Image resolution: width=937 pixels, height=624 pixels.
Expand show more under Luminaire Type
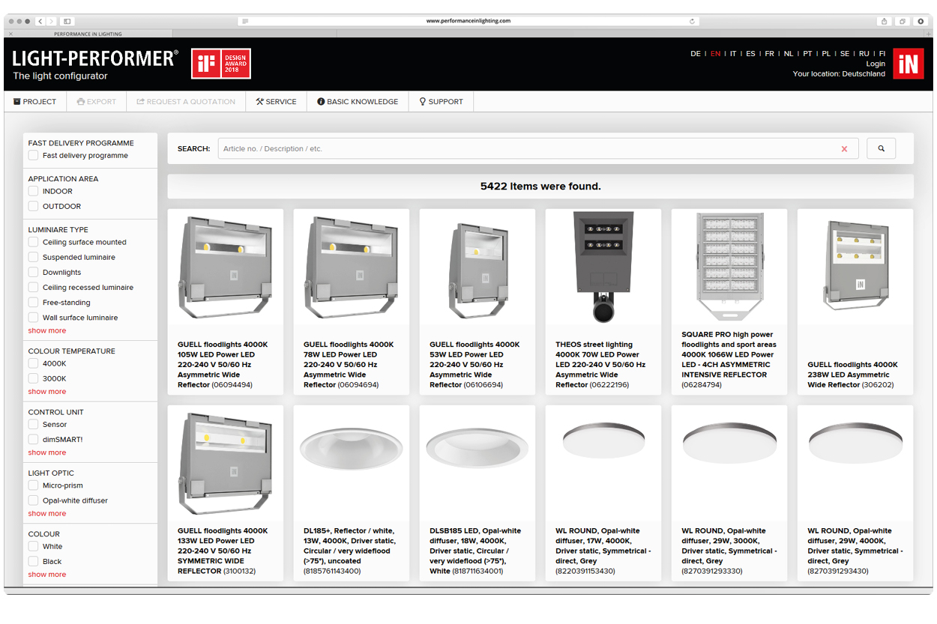tap(47, 330)
